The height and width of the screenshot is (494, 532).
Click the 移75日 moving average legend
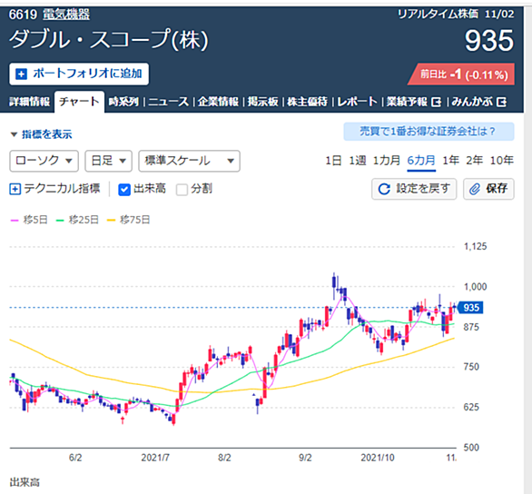(129, 220)
